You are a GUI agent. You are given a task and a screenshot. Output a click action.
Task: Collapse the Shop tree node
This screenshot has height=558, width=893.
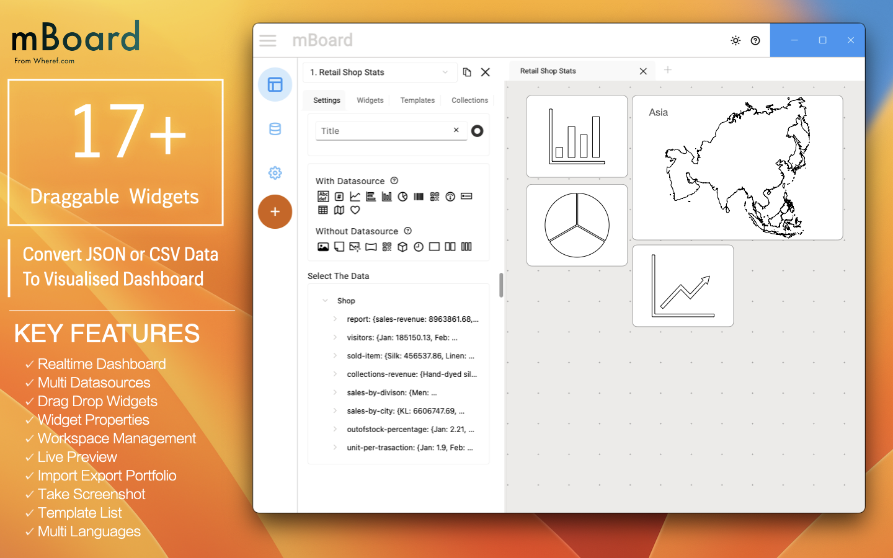click(x=325, y=301)
